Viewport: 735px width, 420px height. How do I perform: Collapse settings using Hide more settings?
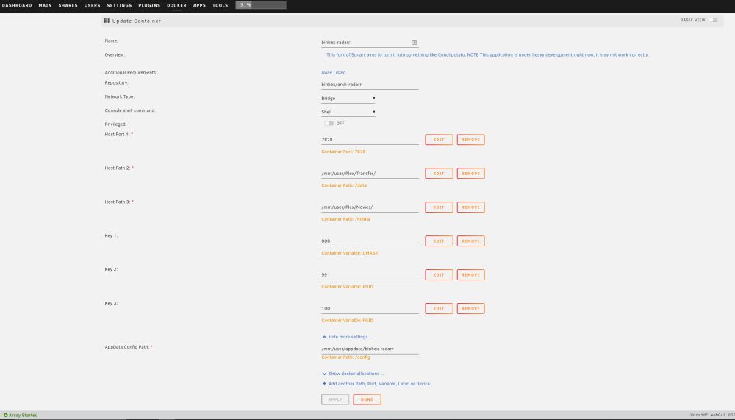tap(351, 337)
